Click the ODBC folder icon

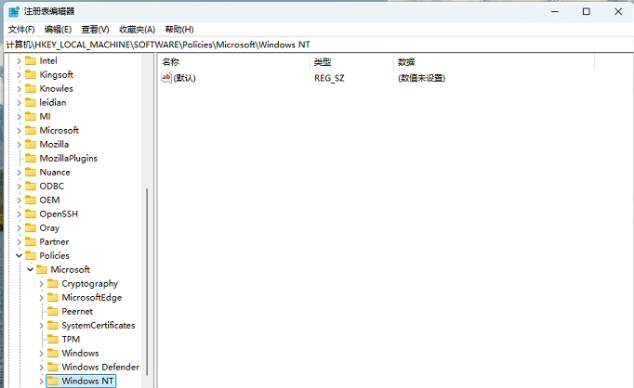(x=31, y=187)
